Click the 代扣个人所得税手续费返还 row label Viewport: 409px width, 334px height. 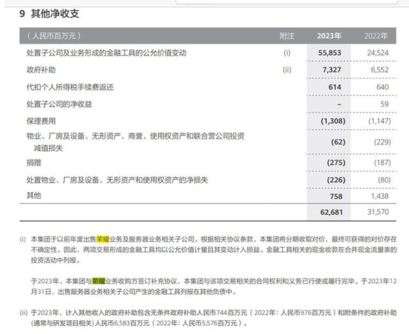[x=70, y=87]
